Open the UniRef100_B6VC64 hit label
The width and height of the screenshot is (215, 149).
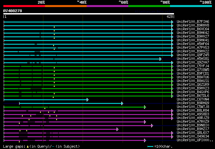coord(193,29)
